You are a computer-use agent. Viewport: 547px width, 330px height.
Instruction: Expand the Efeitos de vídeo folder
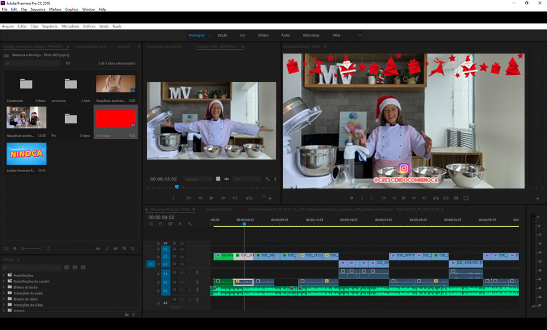[x=4, y=299]
